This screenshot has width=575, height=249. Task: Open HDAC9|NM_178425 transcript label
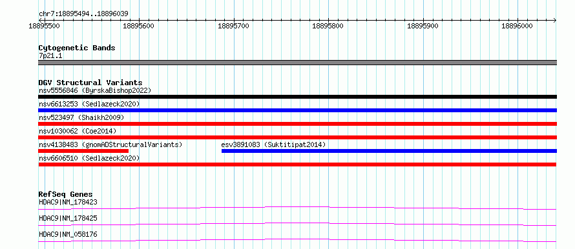point(68,218)
